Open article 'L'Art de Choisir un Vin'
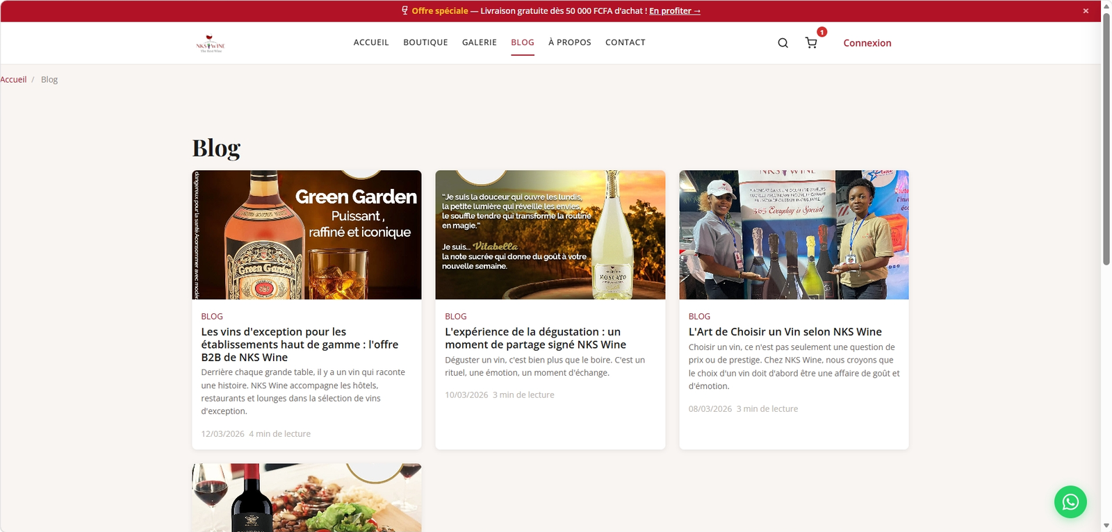This screenshot has width=1112, height=532. coord(785,332)
